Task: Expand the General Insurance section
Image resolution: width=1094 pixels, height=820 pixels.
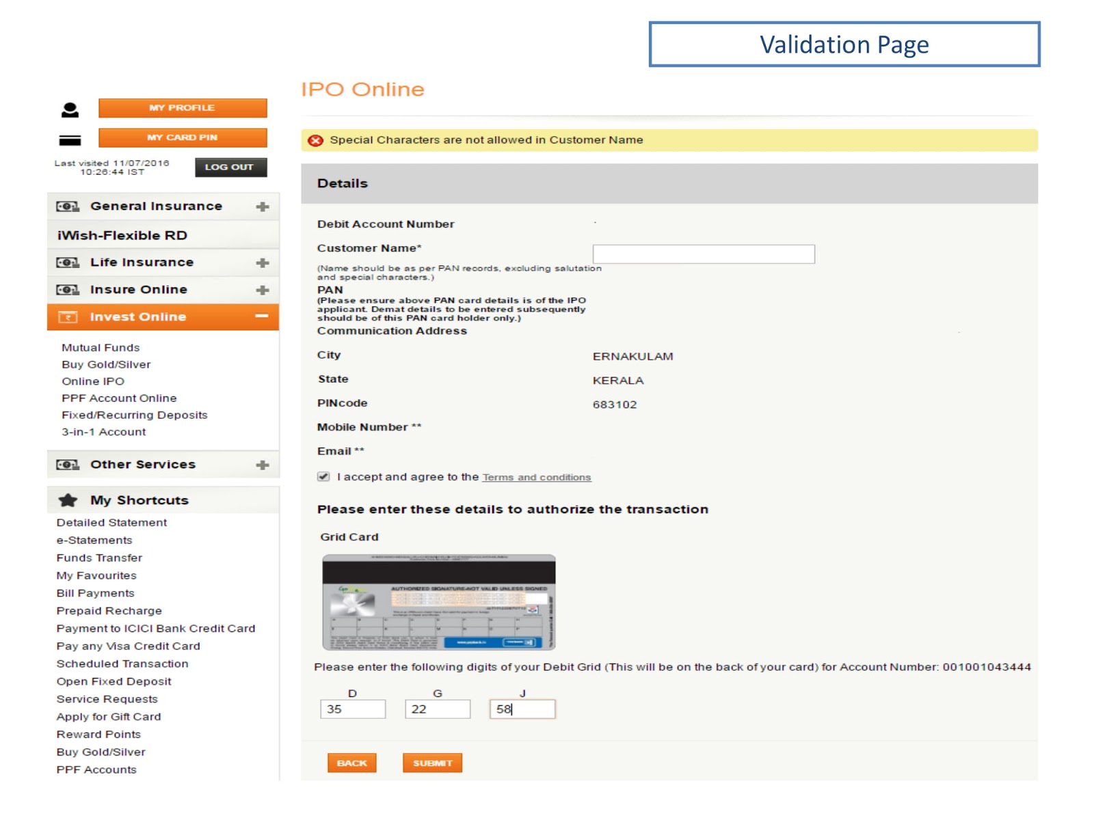Action: coord(263,206)
